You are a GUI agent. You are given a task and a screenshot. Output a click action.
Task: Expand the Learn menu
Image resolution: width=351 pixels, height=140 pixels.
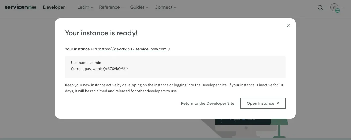tap(85, 7)
